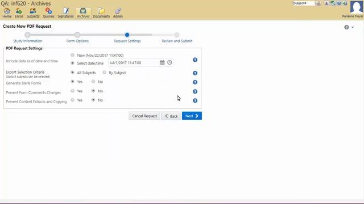The image size is (364, 204).
Task: Set Generate Blank Forms to Yes
Action: click(72, 82)
